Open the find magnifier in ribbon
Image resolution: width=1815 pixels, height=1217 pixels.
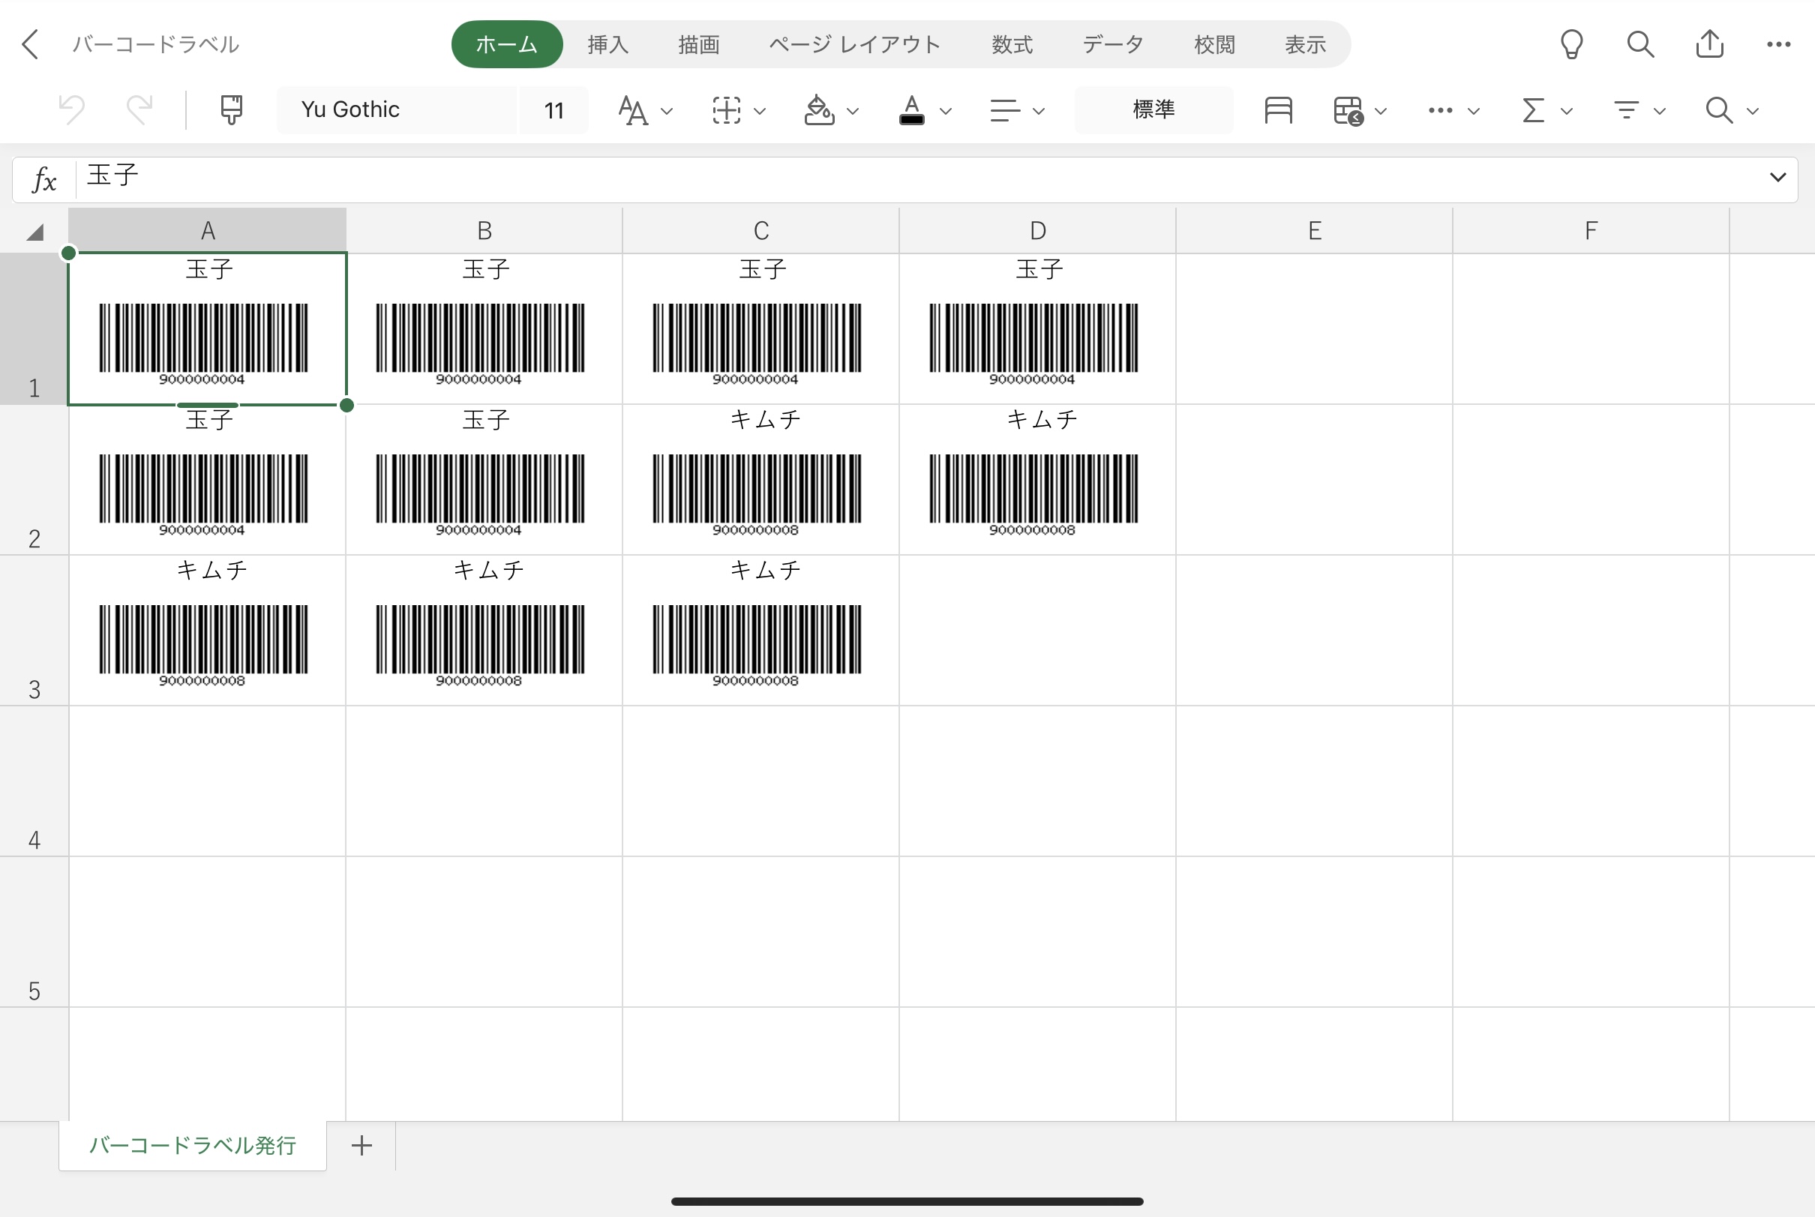1719,110
